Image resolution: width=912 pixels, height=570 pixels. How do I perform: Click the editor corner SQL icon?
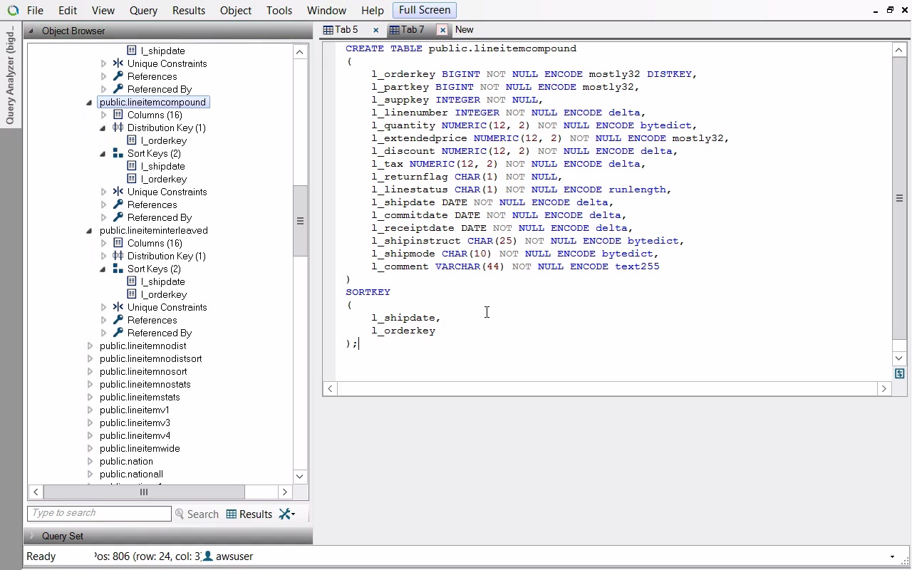tap(899, 373)
